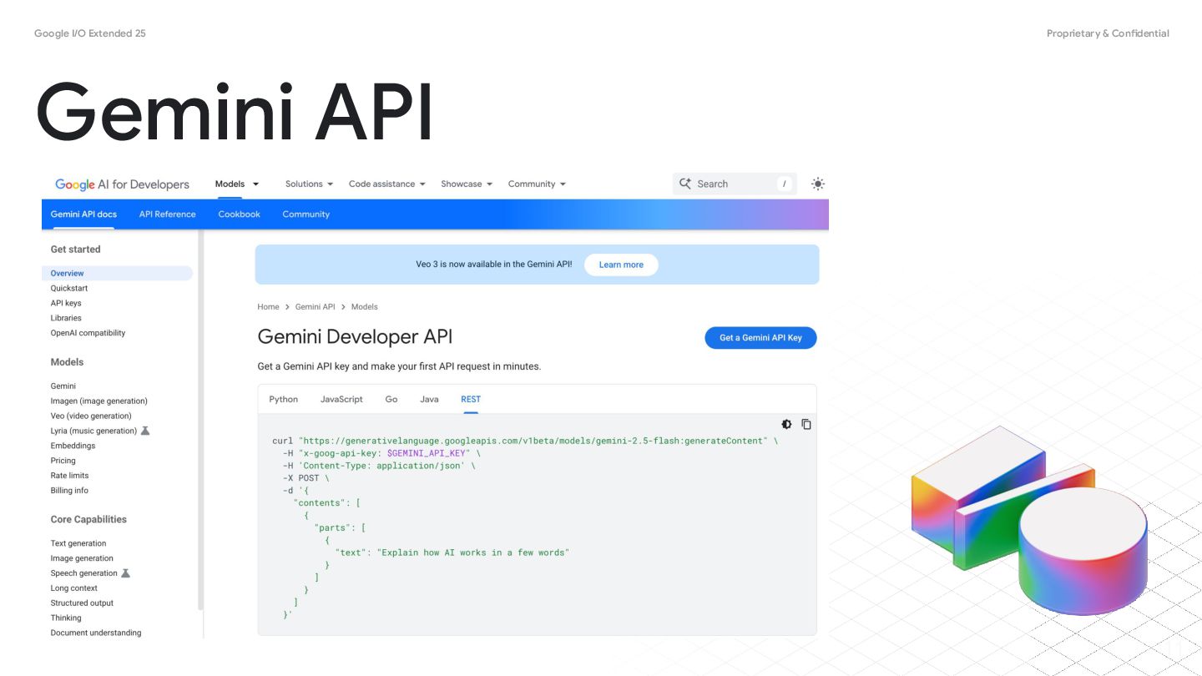The width and height of the screenshot is (1202, 676).
Task: Select the REST code tab
Action: coord(471,399)
